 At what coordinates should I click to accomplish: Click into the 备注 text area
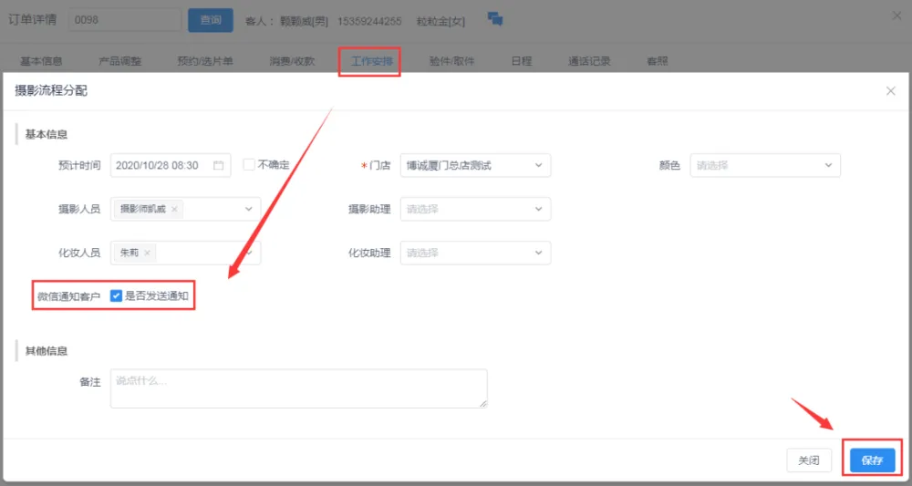[x=298, y=388]
